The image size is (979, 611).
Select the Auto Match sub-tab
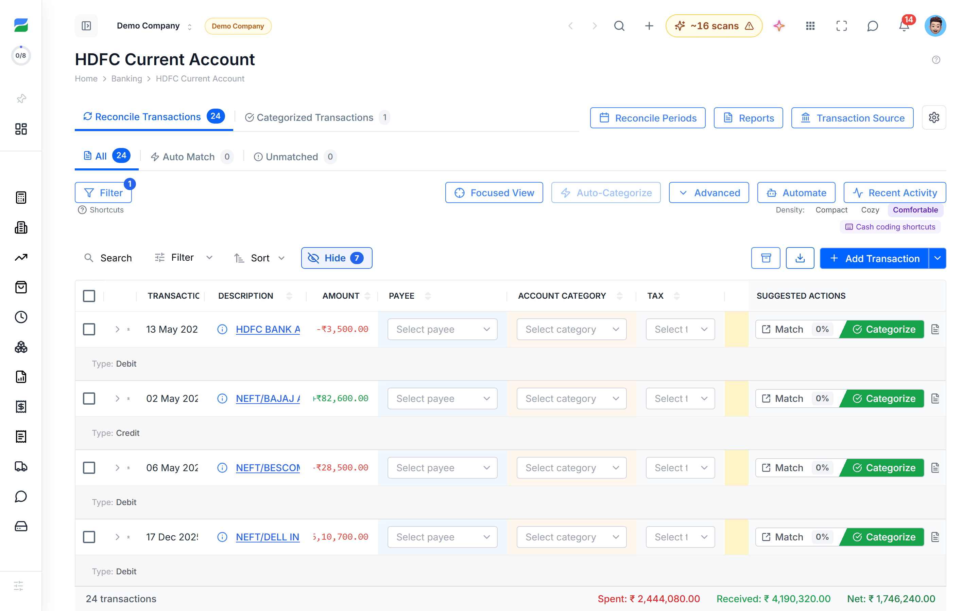click(x=192, y=157)
